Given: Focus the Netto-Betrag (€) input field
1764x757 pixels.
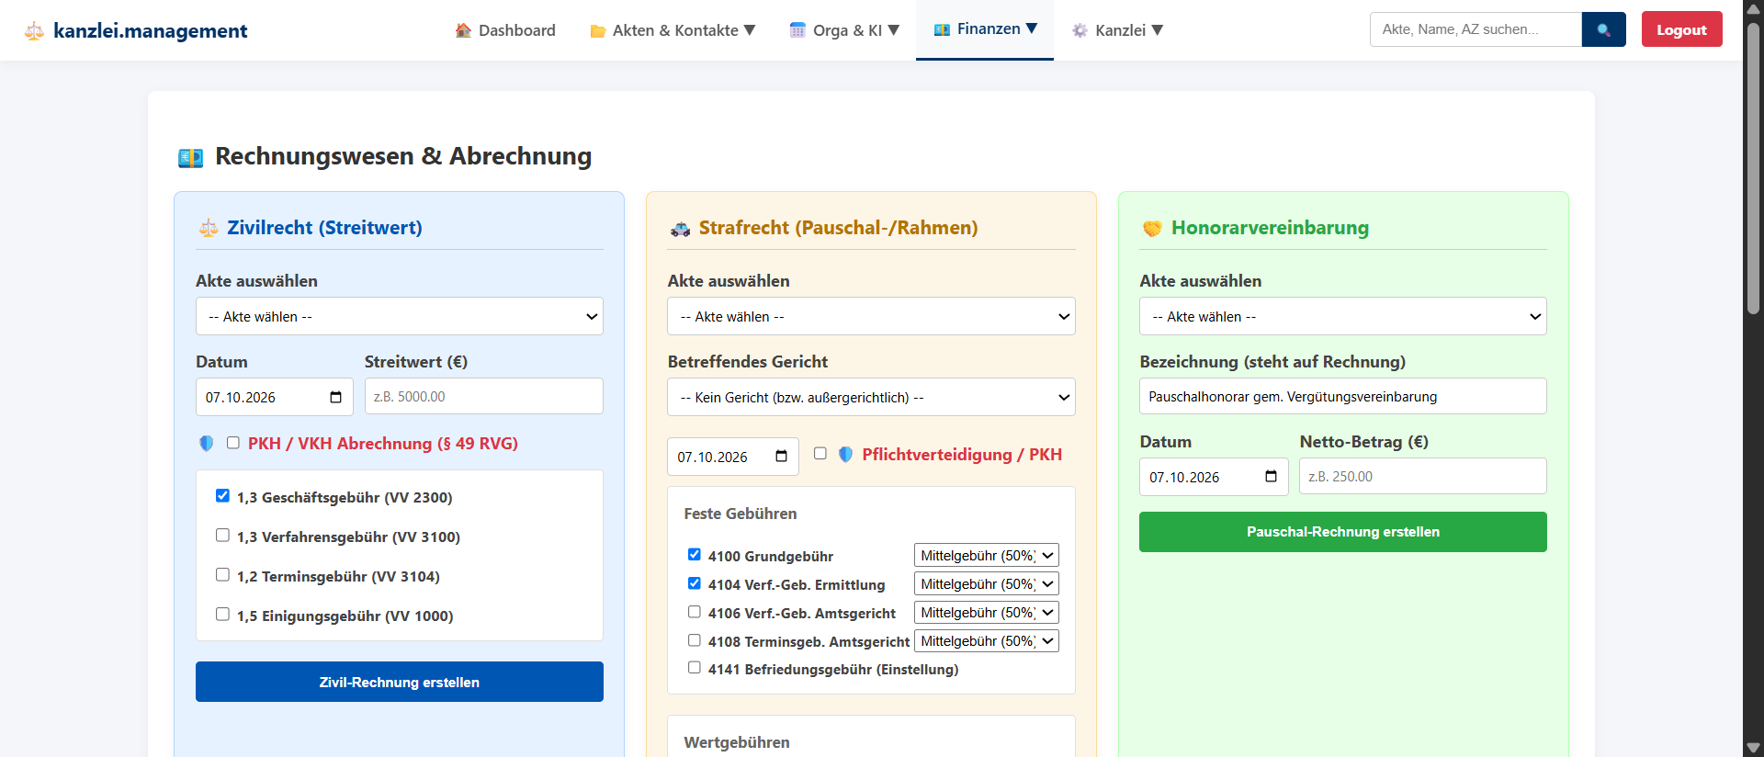Looking at the screenshot, I should (x=1423, y=476).
